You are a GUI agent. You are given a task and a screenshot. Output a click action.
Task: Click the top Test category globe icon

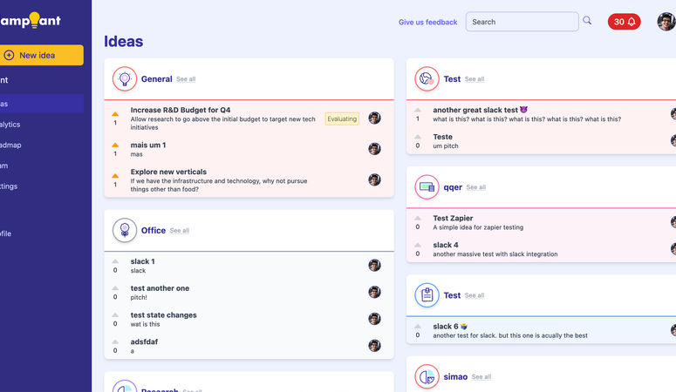tap(427, 78)
